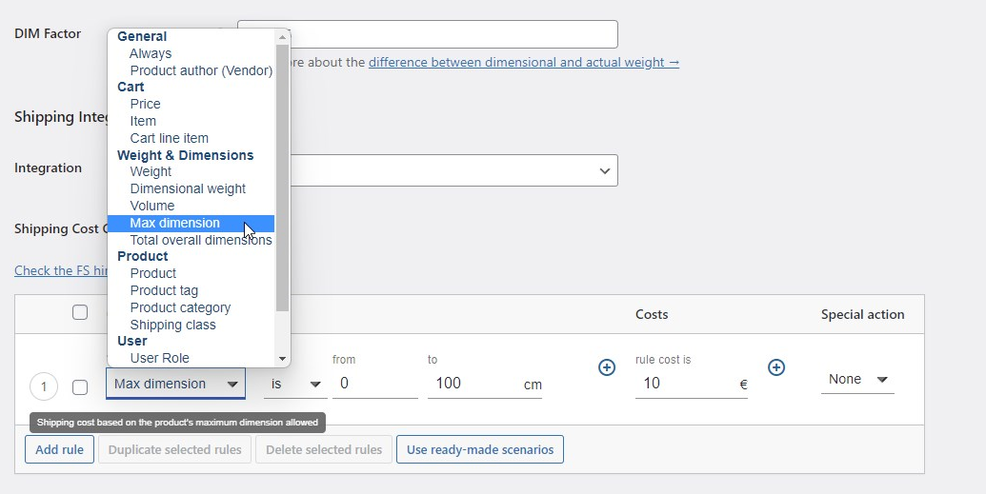Viewport: 986px width, 494px height.
Task: Click Duplicate selected rules button
Action: pos(175,449)
